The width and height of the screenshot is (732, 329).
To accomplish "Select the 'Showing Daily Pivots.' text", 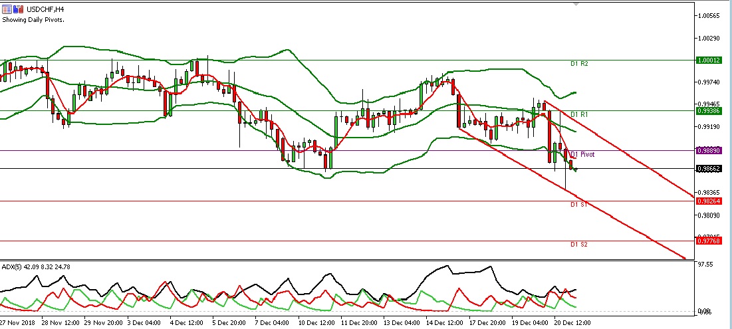I will pyautogui.click(x=32, y=19).
